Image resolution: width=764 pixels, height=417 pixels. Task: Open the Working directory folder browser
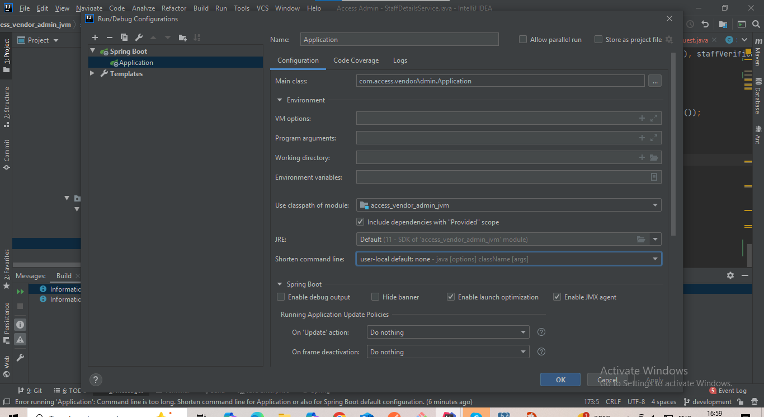pos(654,158)
